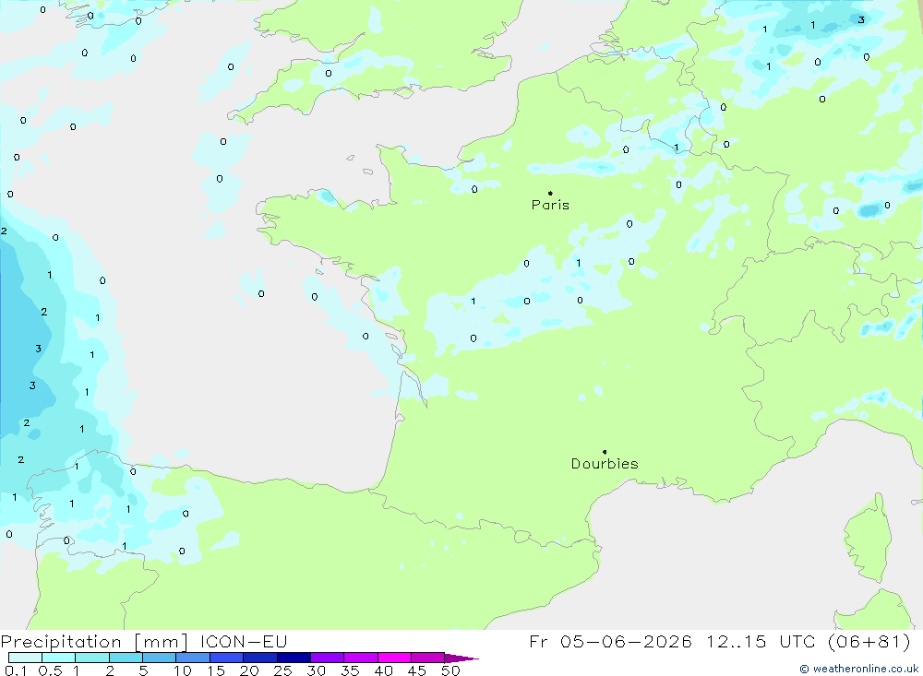Click the above-50 mm legend arrow tip

[x=462, y=658]
